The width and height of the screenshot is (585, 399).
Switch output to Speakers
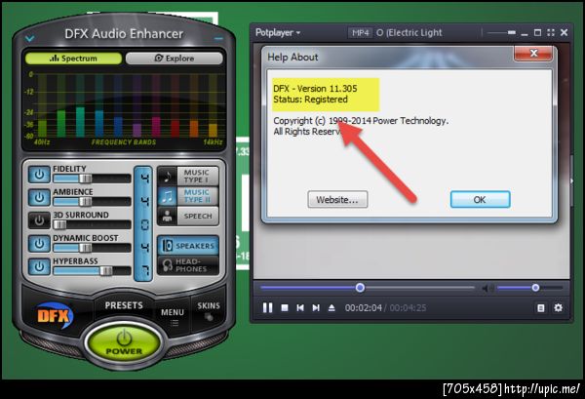[188, 246]
